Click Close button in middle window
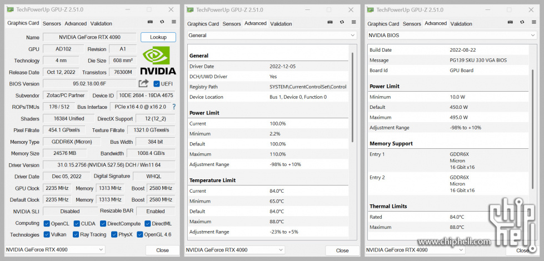 (x=342, y=250)
